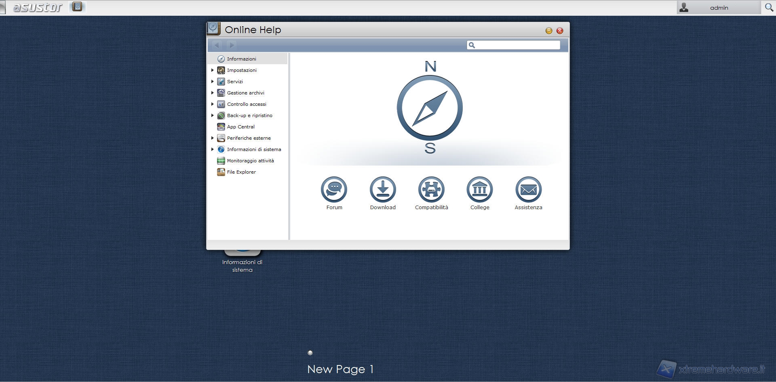Expand the Back-up e ripristino node
The width and height of the screenshot is (776, 382).
click(x=213, y=115)
